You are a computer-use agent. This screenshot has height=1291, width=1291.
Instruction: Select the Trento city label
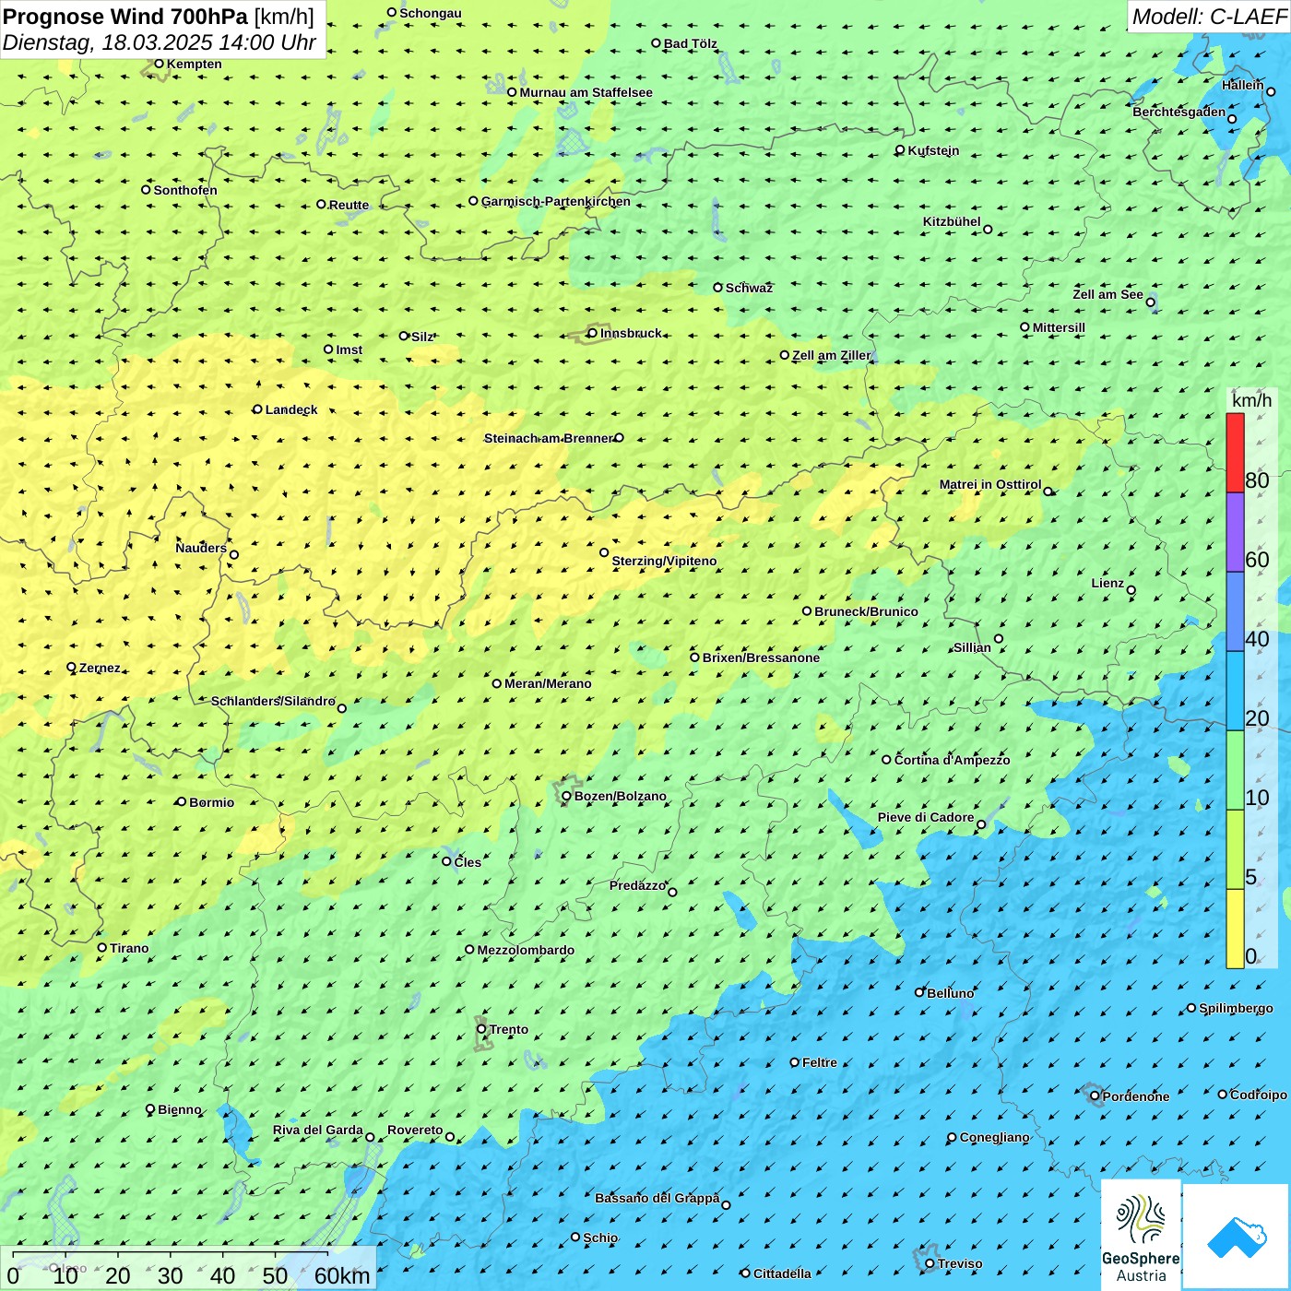point(509,1029)
